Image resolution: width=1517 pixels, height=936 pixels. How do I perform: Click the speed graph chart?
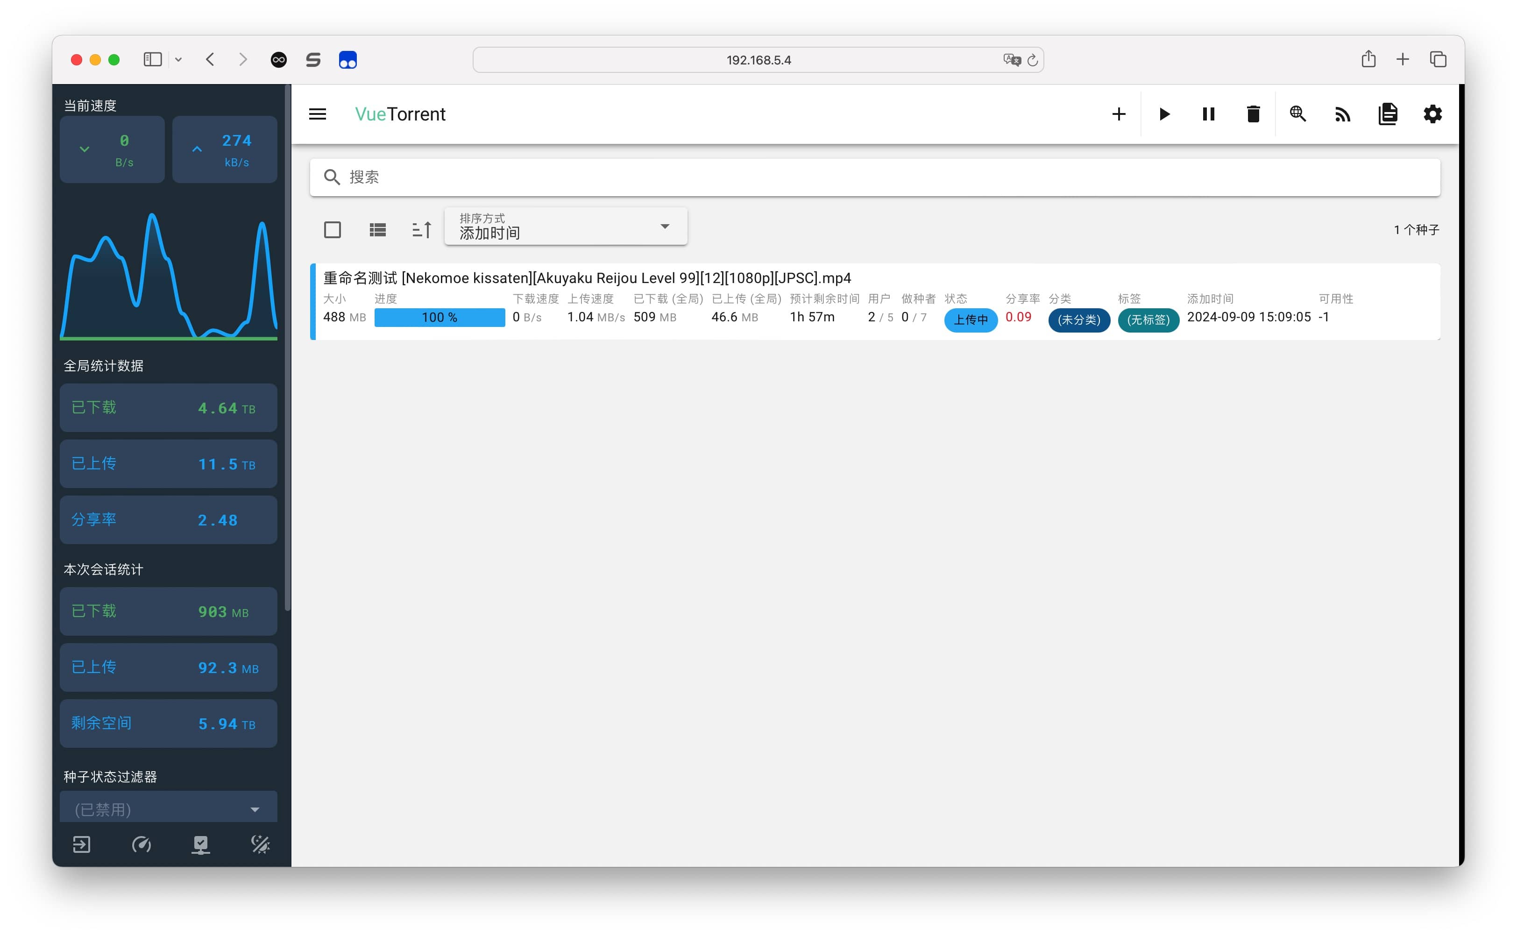click(x=168, y=276)
